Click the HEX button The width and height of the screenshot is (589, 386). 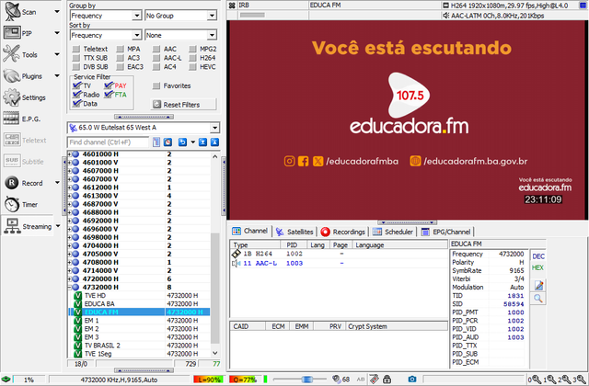click(x=537, y=267)
